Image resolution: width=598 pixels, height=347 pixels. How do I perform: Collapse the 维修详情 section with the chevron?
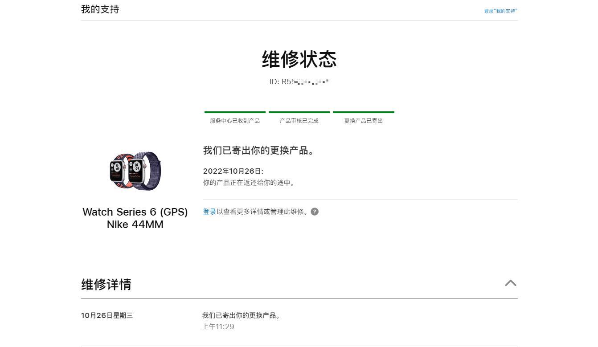[x=510, y=283]
